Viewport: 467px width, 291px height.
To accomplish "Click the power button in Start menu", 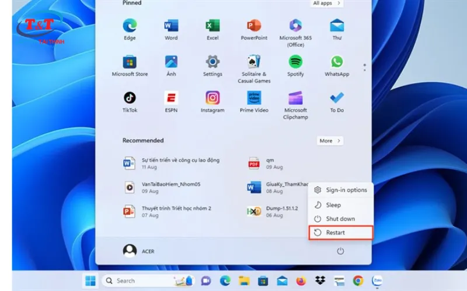I will pos(340,251).
